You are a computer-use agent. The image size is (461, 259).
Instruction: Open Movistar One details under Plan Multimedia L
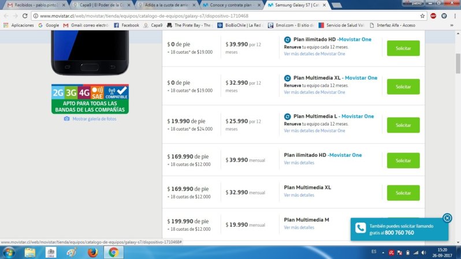point(314,131)
